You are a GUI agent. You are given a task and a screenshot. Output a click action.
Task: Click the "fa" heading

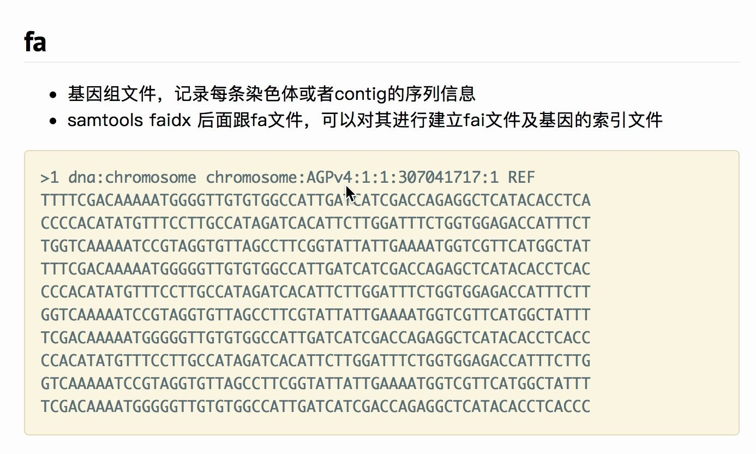[x=35, y=42]
